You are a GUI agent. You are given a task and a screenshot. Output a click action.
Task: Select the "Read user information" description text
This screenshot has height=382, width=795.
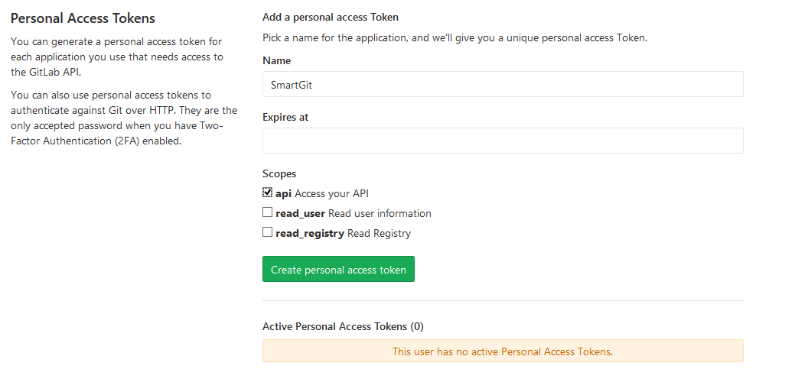click(x=380, y=213)
